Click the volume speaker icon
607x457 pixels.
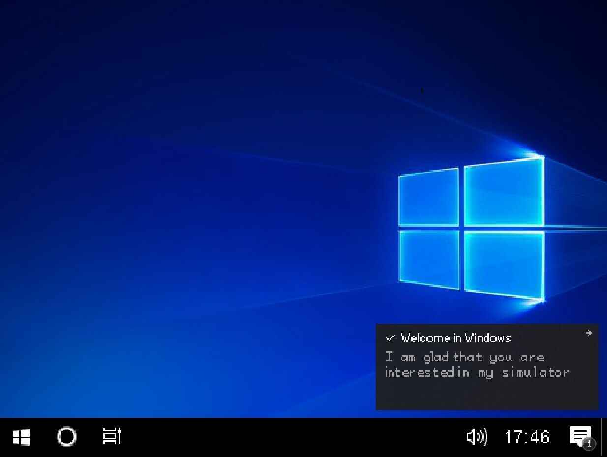coord(477,437)
